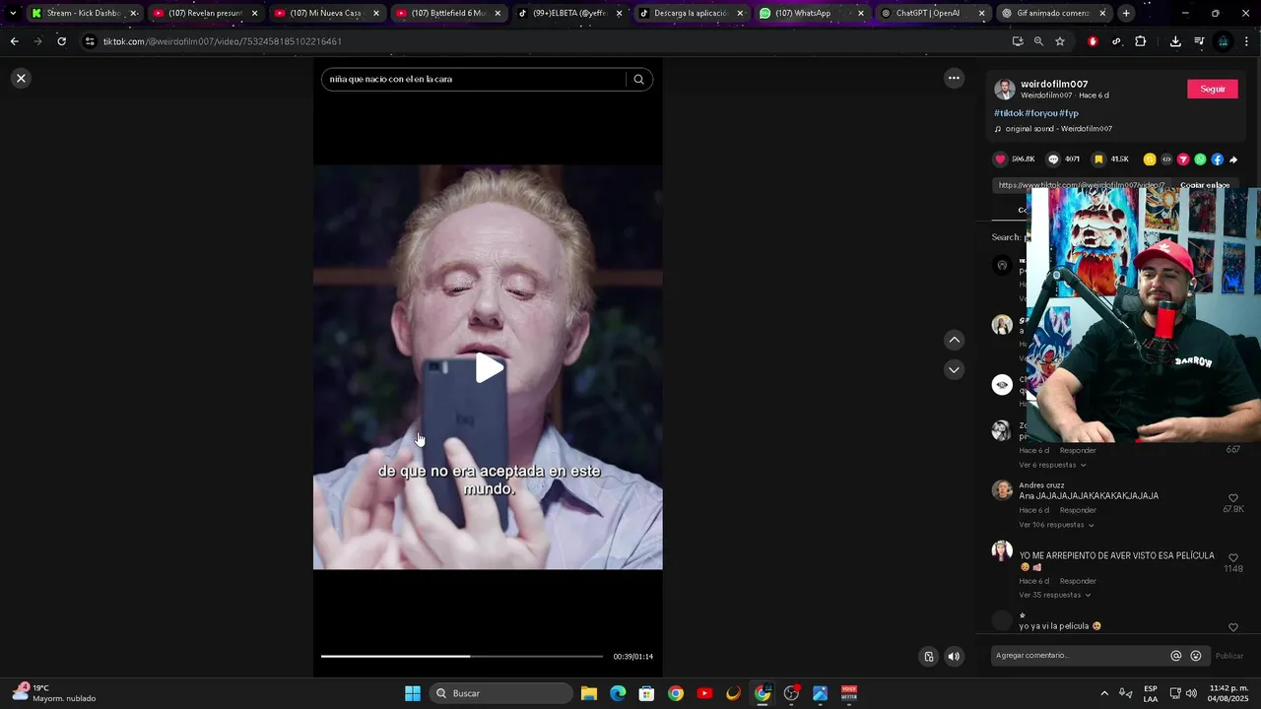The image size is (1261, 709).
Task: Open the browser Downloads icon
Action: [x=1175, y=41]
